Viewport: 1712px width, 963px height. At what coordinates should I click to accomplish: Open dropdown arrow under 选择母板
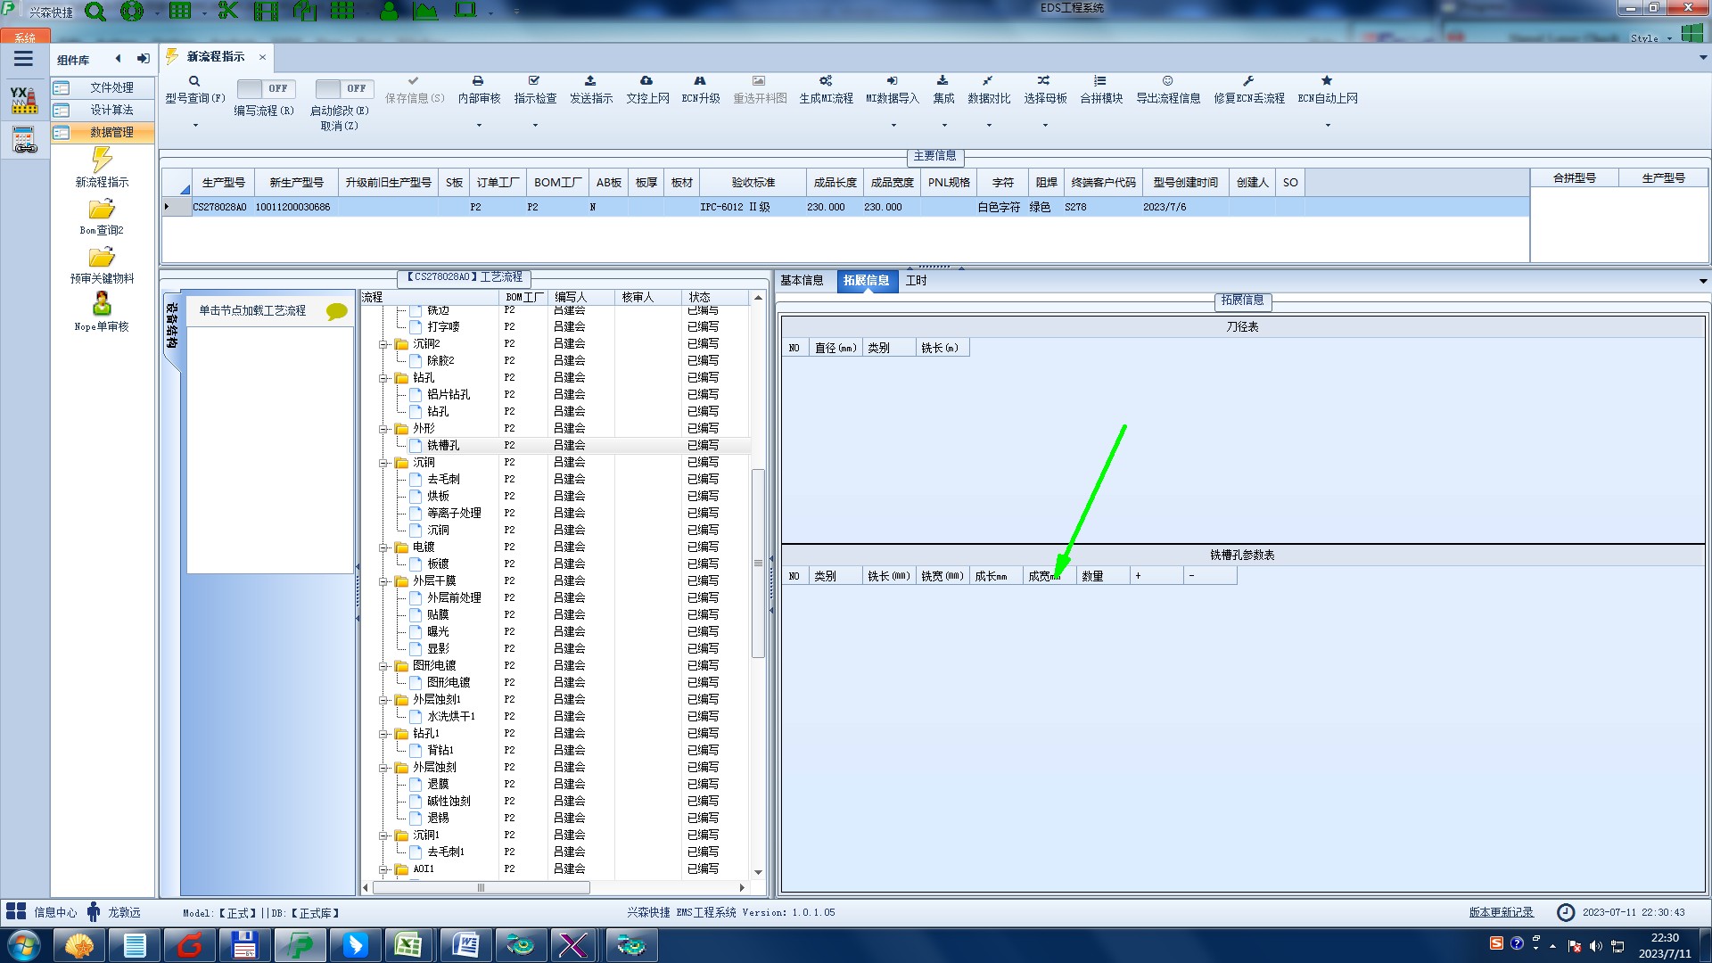[1045, 126]
